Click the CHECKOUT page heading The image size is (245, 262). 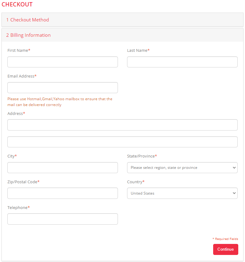click(17, 5)
